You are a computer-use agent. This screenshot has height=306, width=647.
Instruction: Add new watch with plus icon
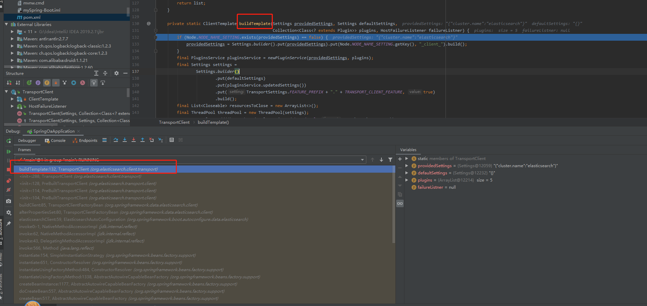(x=400, y=159)
